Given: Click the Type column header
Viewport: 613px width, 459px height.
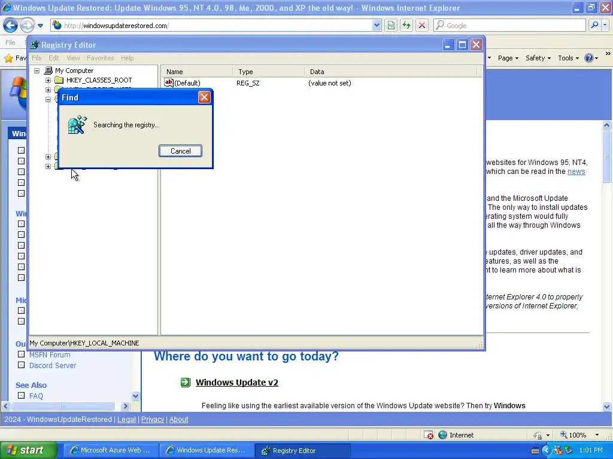Looking at the screenshot, I should tap(269, 72).
